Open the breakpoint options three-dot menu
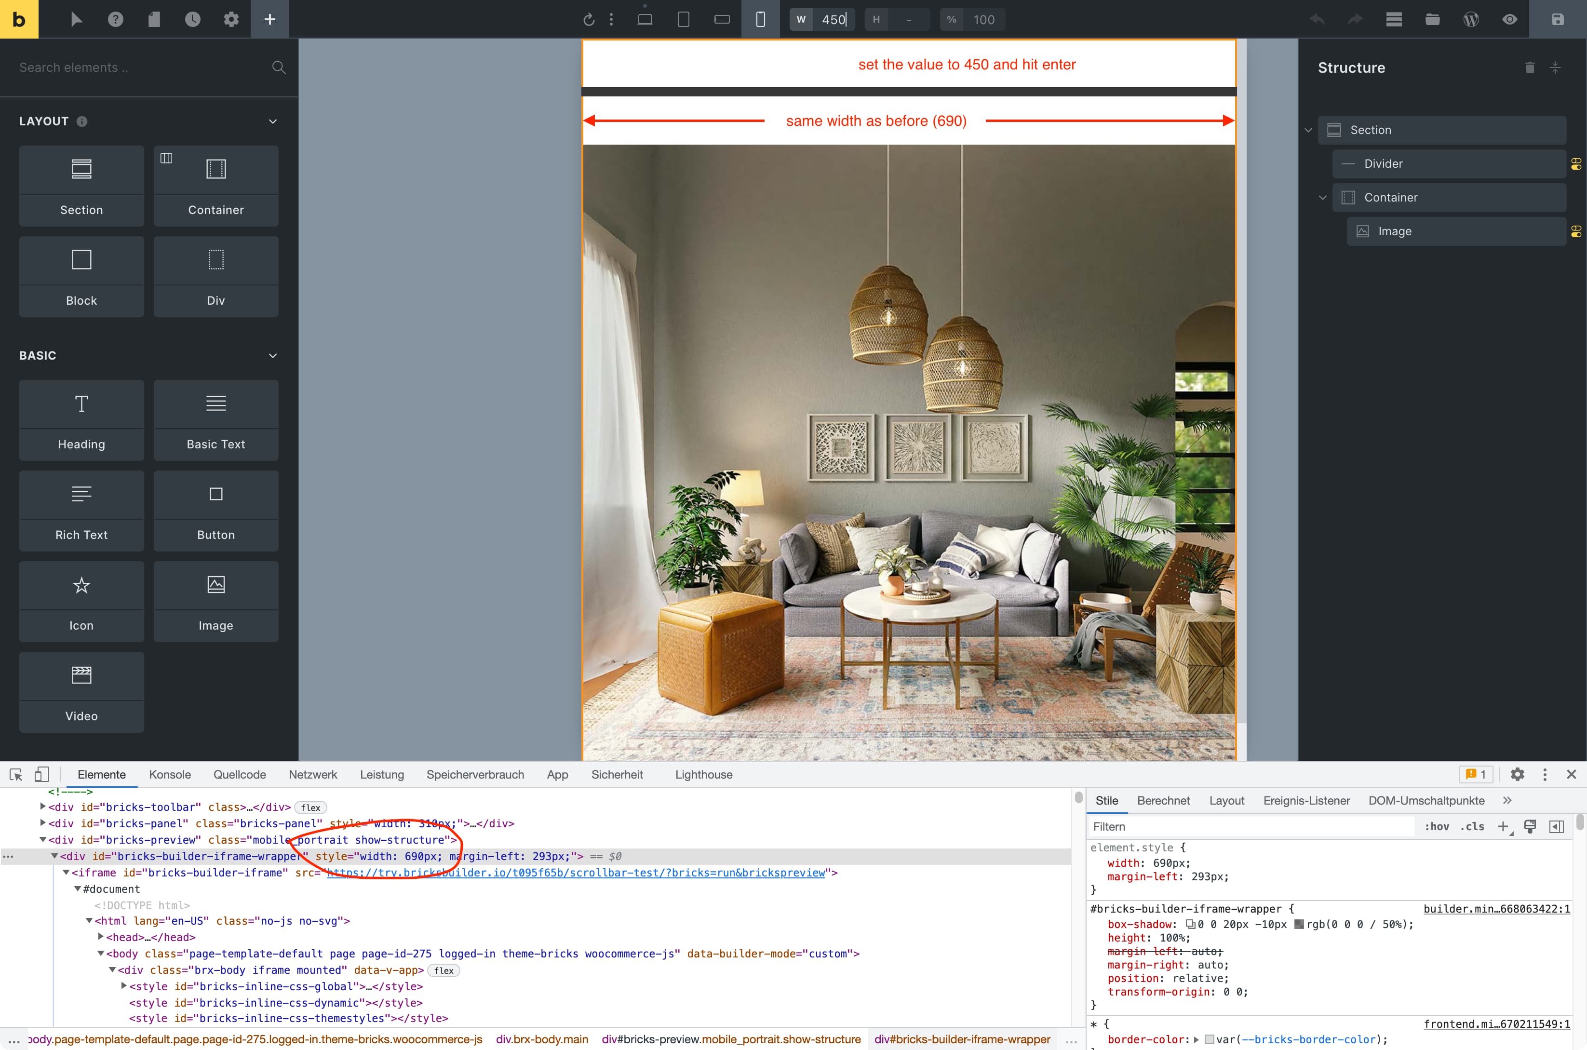 611,19
